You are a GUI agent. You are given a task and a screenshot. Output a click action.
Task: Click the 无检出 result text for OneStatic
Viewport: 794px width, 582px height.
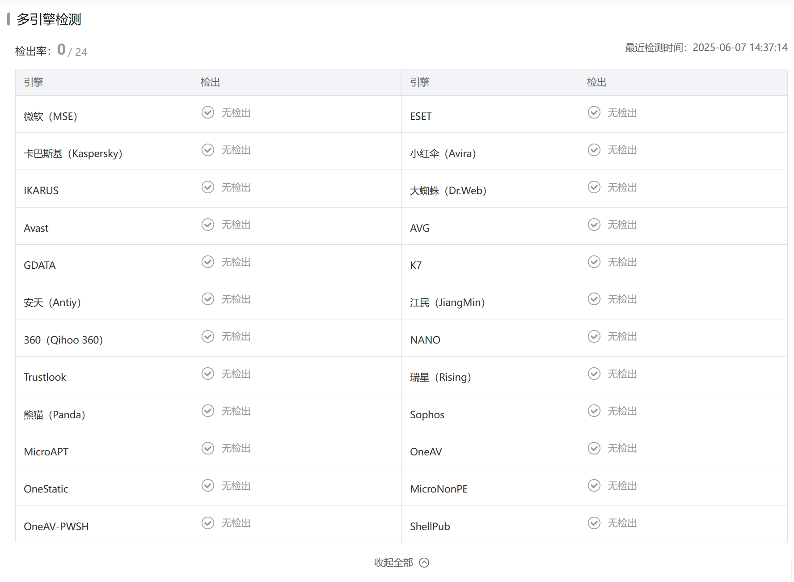click(236, 486)
